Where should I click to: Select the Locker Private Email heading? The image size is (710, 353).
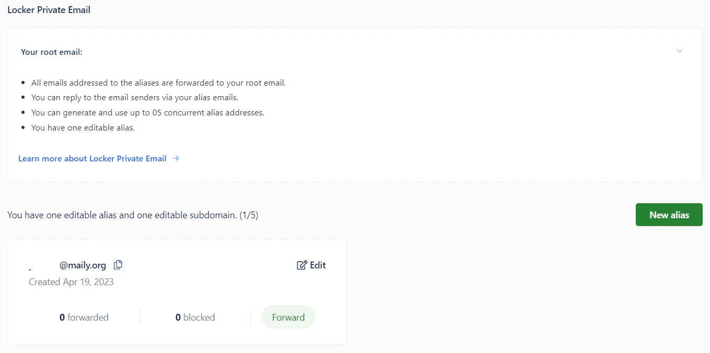point(49,9)
